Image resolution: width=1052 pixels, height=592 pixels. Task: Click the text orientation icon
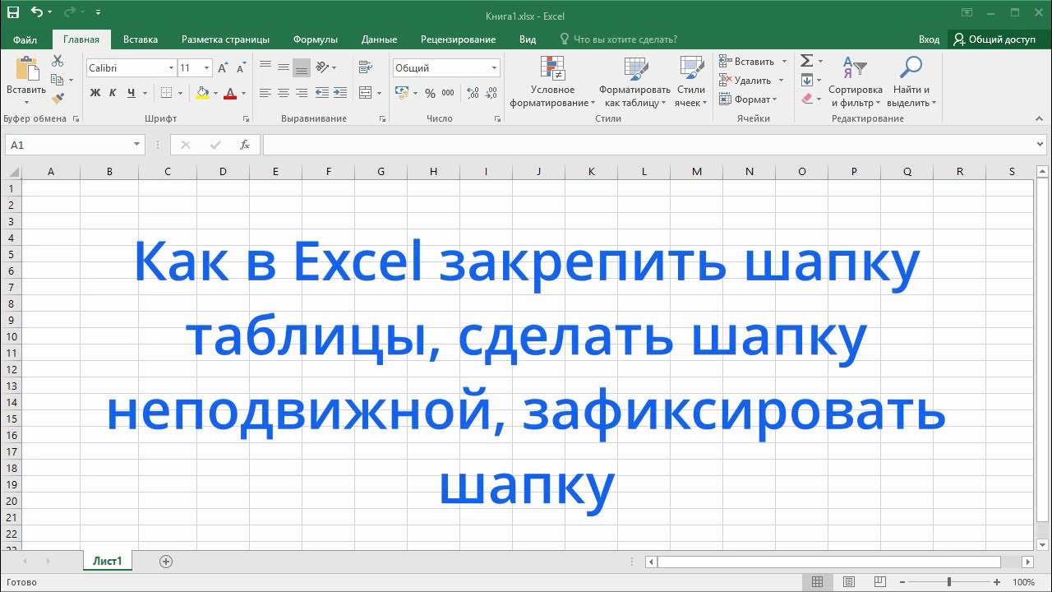tap(323, 67)
